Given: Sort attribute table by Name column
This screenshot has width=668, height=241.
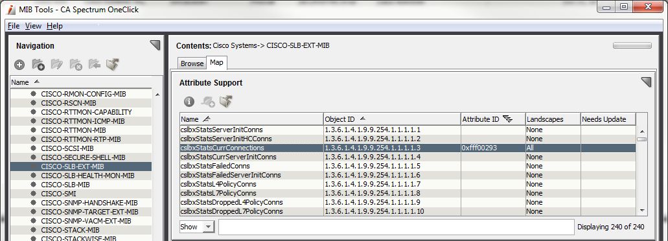Looking at the screenshot, I should pyautogui.click(x=251, y=119).
